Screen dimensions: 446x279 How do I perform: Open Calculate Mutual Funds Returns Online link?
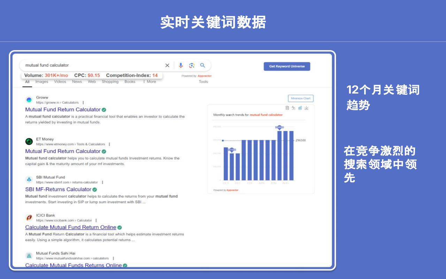coord(73,265)
